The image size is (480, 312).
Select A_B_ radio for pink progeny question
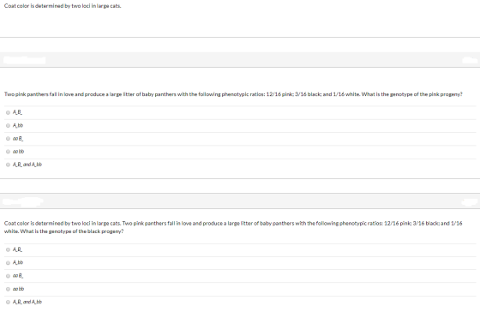tap(8, 112)
